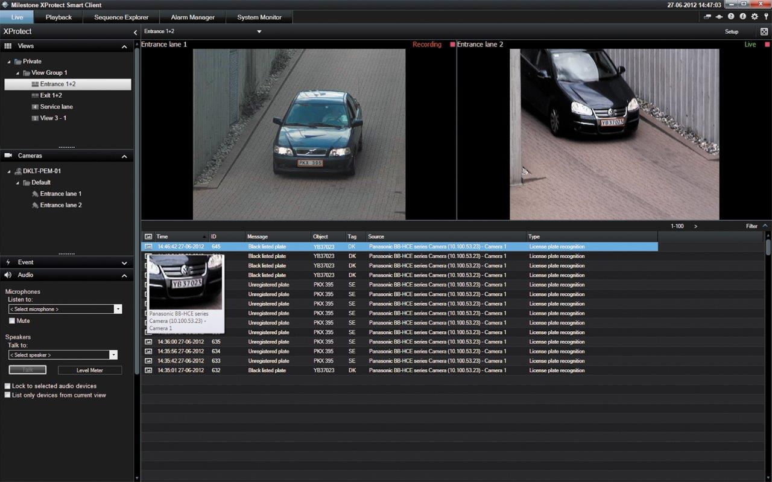
Task: Enable List only devices from current view
Action: [x=7, y=395]
